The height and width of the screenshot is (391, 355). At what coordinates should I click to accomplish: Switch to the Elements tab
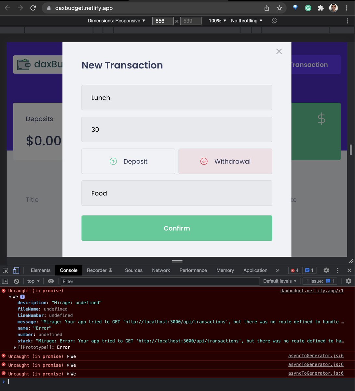(x=41, y=270)
